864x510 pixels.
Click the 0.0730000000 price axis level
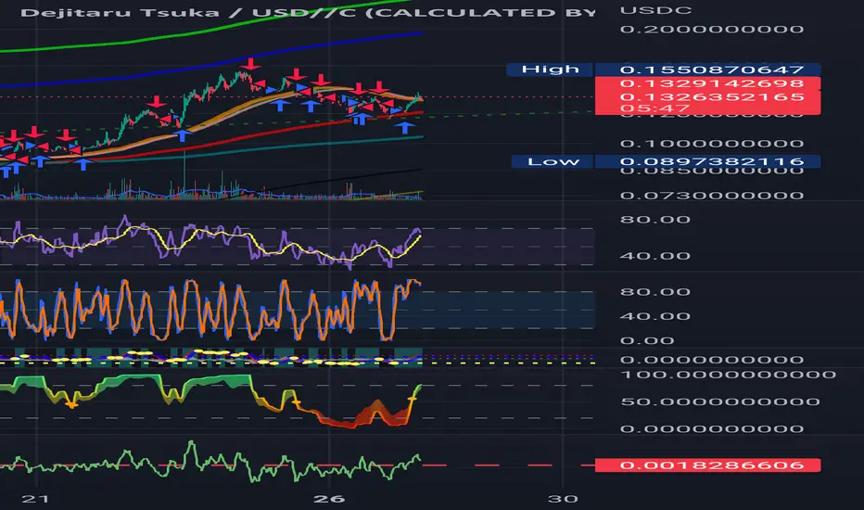[711, 196]
